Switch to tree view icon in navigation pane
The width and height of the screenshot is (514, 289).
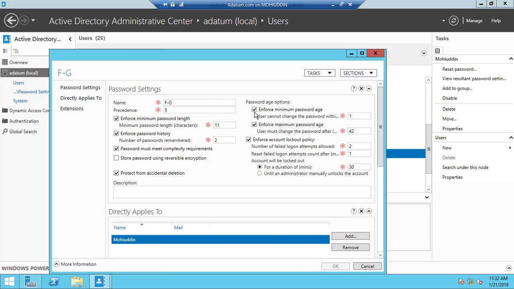point(16,51)
